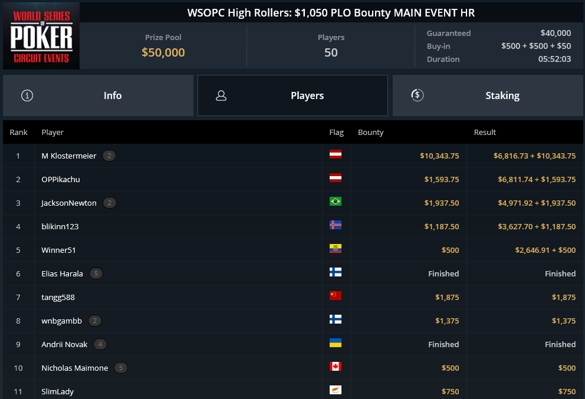Select player wnbgambb
The image size is (585, 399).
tap(61, 321)
